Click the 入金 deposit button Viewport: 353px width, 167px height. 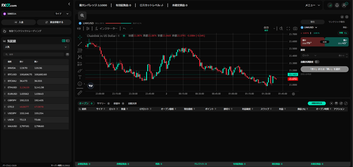coord(18,22)
